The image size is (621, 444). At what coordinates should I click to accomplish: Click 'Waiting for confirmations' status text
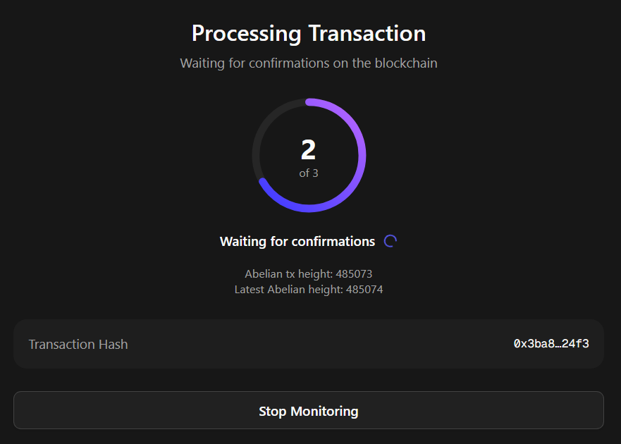coord(297,241)
